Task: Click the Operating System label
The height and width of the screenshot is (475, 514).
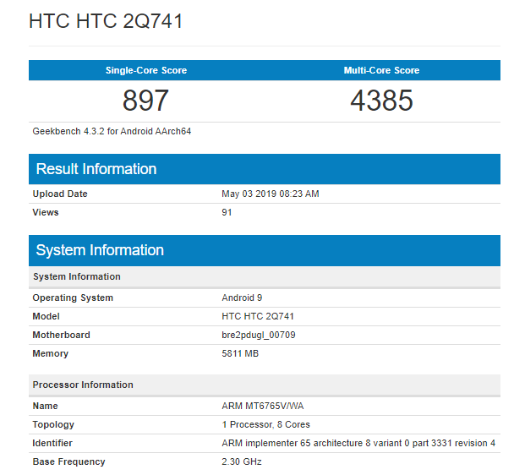Action: [x=73, y=298]
